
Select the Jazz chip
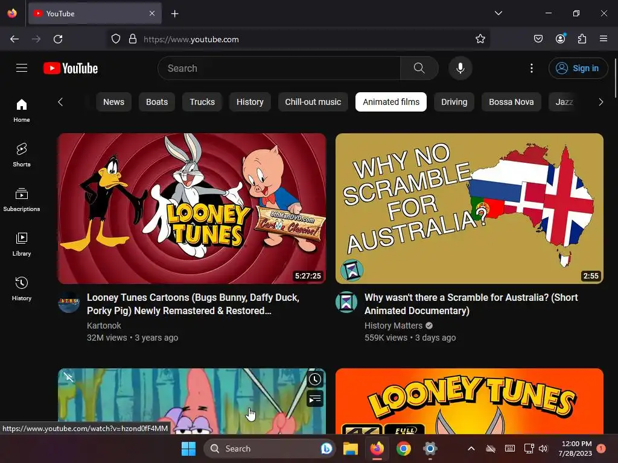tap(564, 102)
